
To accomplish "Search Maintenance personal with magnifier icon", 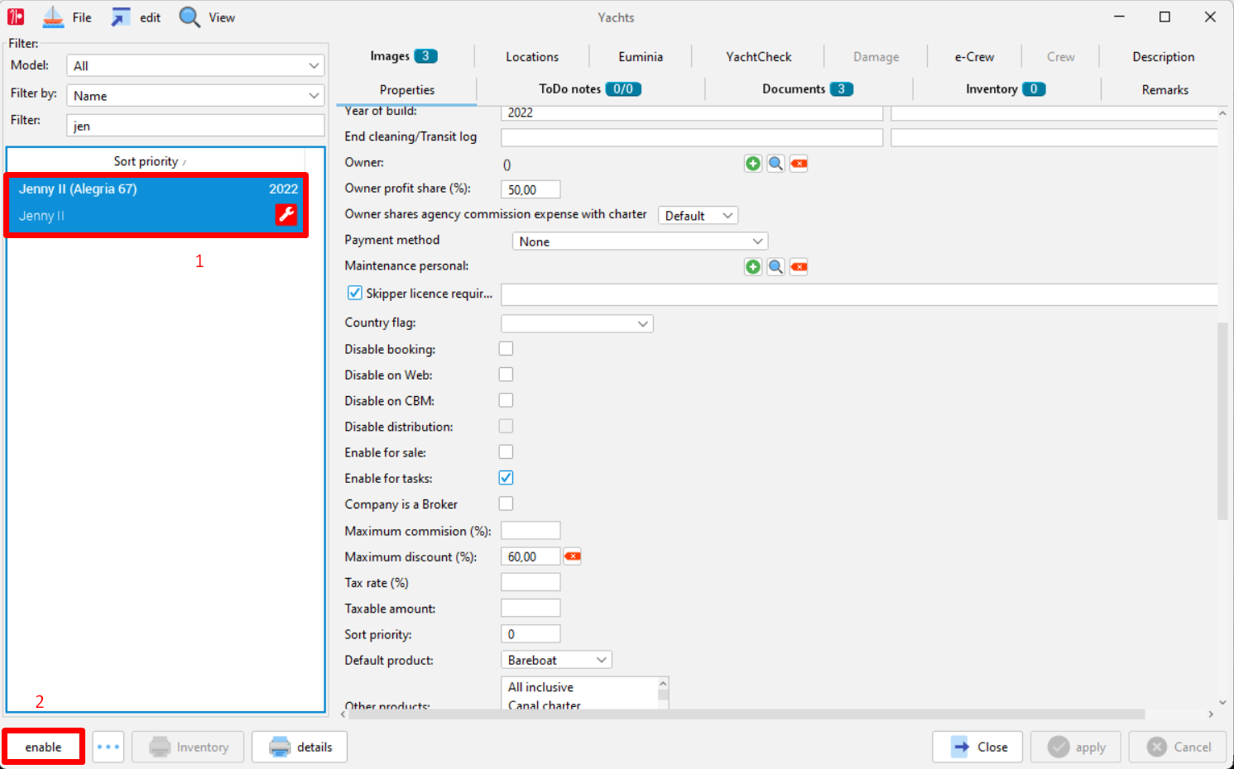I will point(775,266).
